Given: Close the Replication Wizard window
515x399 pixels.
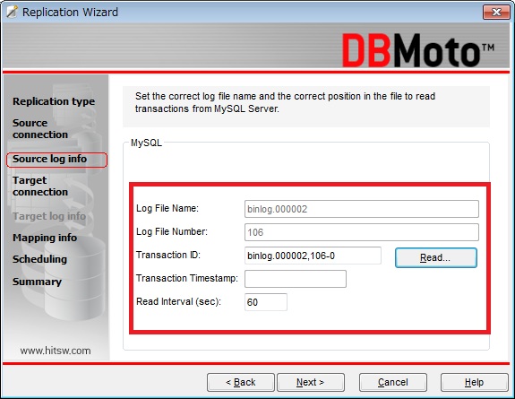Looking at the screenshot, I should (496, 13).
